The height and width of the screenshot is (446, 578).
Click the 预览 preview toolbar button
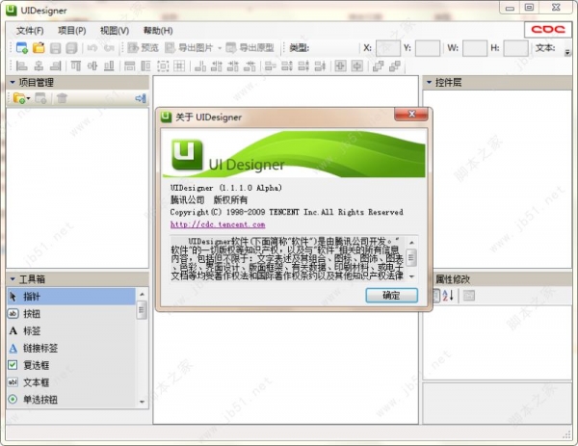pyautogui.click(x=141, y=47)
